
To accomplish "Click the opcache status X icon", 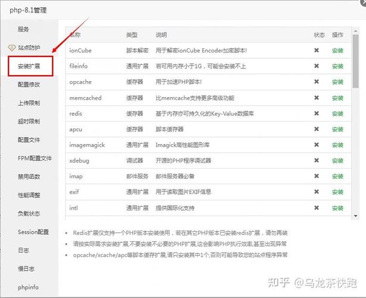I will tap(317, 82).
